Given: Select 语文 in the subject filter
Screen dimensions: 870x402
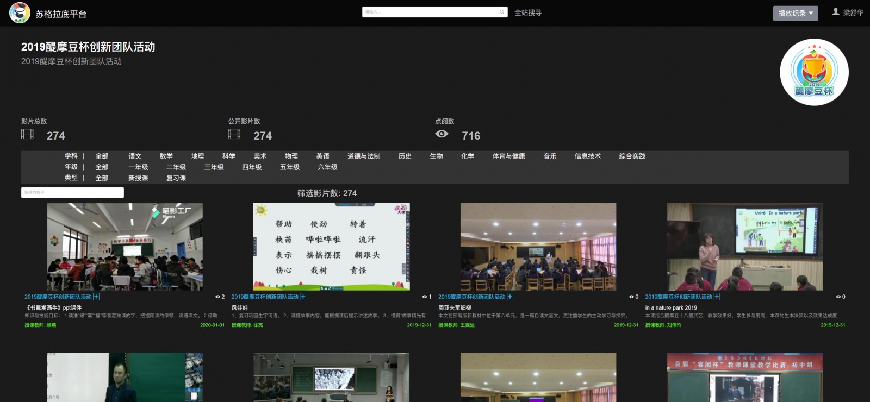Looking at the screenshot, I should coord(135,156).
